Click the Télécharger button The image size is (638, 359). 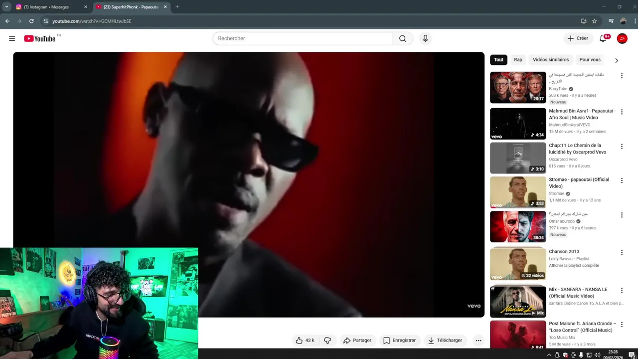(445, 340)
